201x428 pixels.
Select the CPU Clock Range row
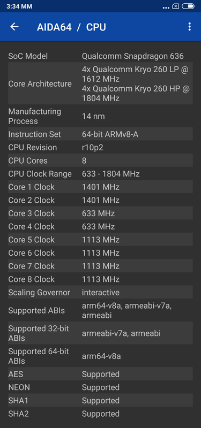tap(100, 173)
